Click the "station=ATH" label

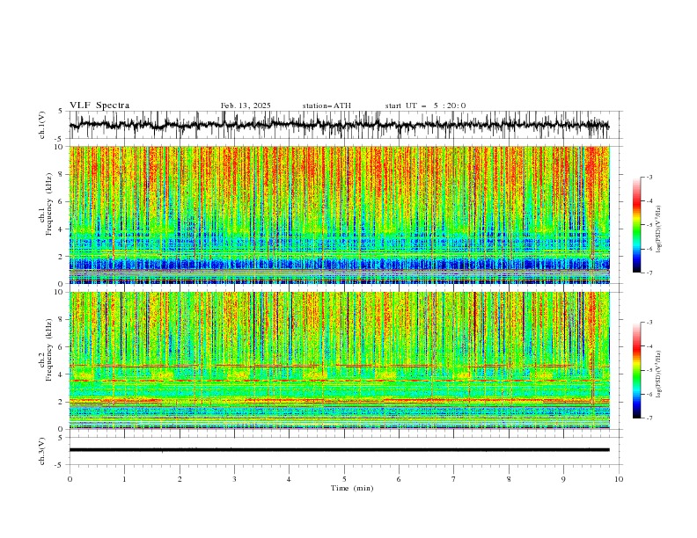pos(326,105)
